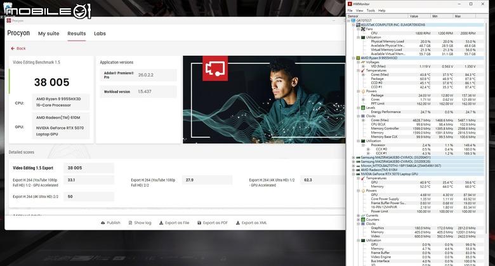The height and width of the screenshot is (266, 495).
Task: Click the Temperatures icon under AMD Ryzen
Action: (363, 70)
